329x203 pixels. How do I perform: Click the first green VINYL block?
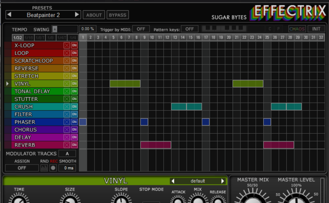coord(125,84)
